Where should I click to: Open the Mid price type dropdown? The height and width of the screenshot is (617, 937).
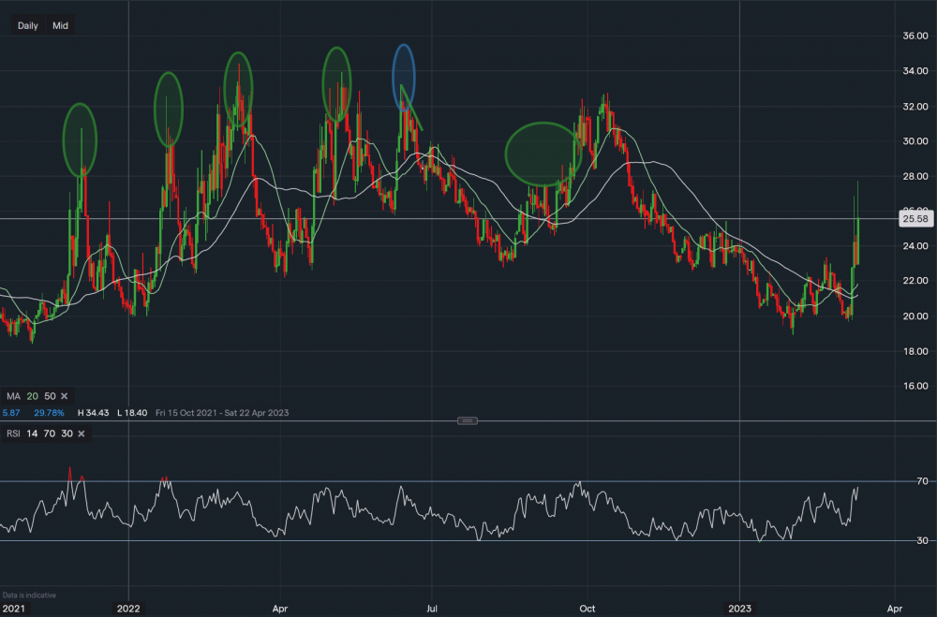tap(60, 26)
